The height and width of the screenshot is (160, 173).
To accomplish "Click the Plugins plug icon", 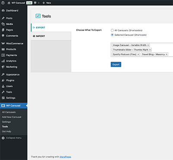I will point(3,80).
